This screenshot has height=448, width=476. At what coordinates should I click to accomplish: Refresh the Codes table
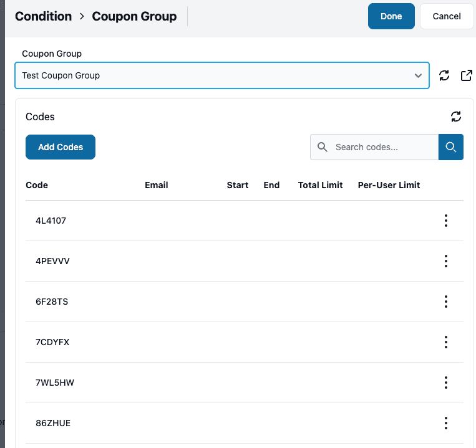[x=455, y=117]
